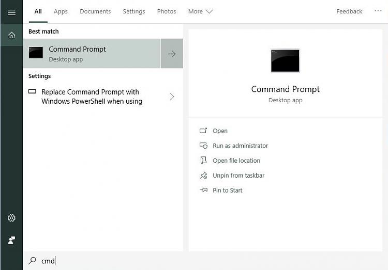Click the large Command Prompt preview icon
388x270 pixels.
tap(285, 61)
